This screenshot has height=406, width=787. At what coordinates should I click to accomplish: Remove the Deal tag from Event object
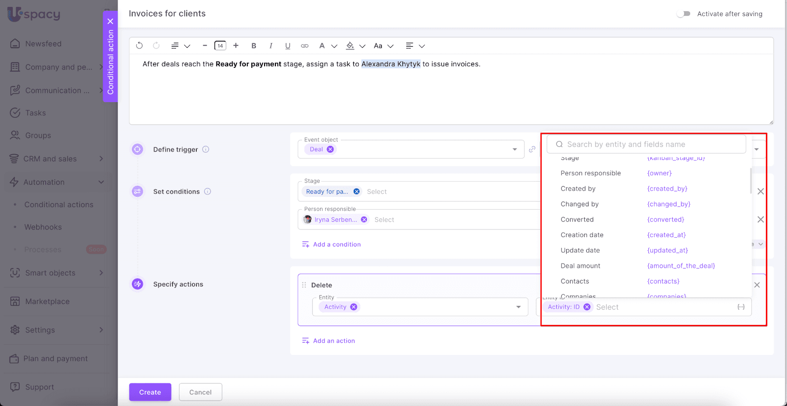coord(330,149)
